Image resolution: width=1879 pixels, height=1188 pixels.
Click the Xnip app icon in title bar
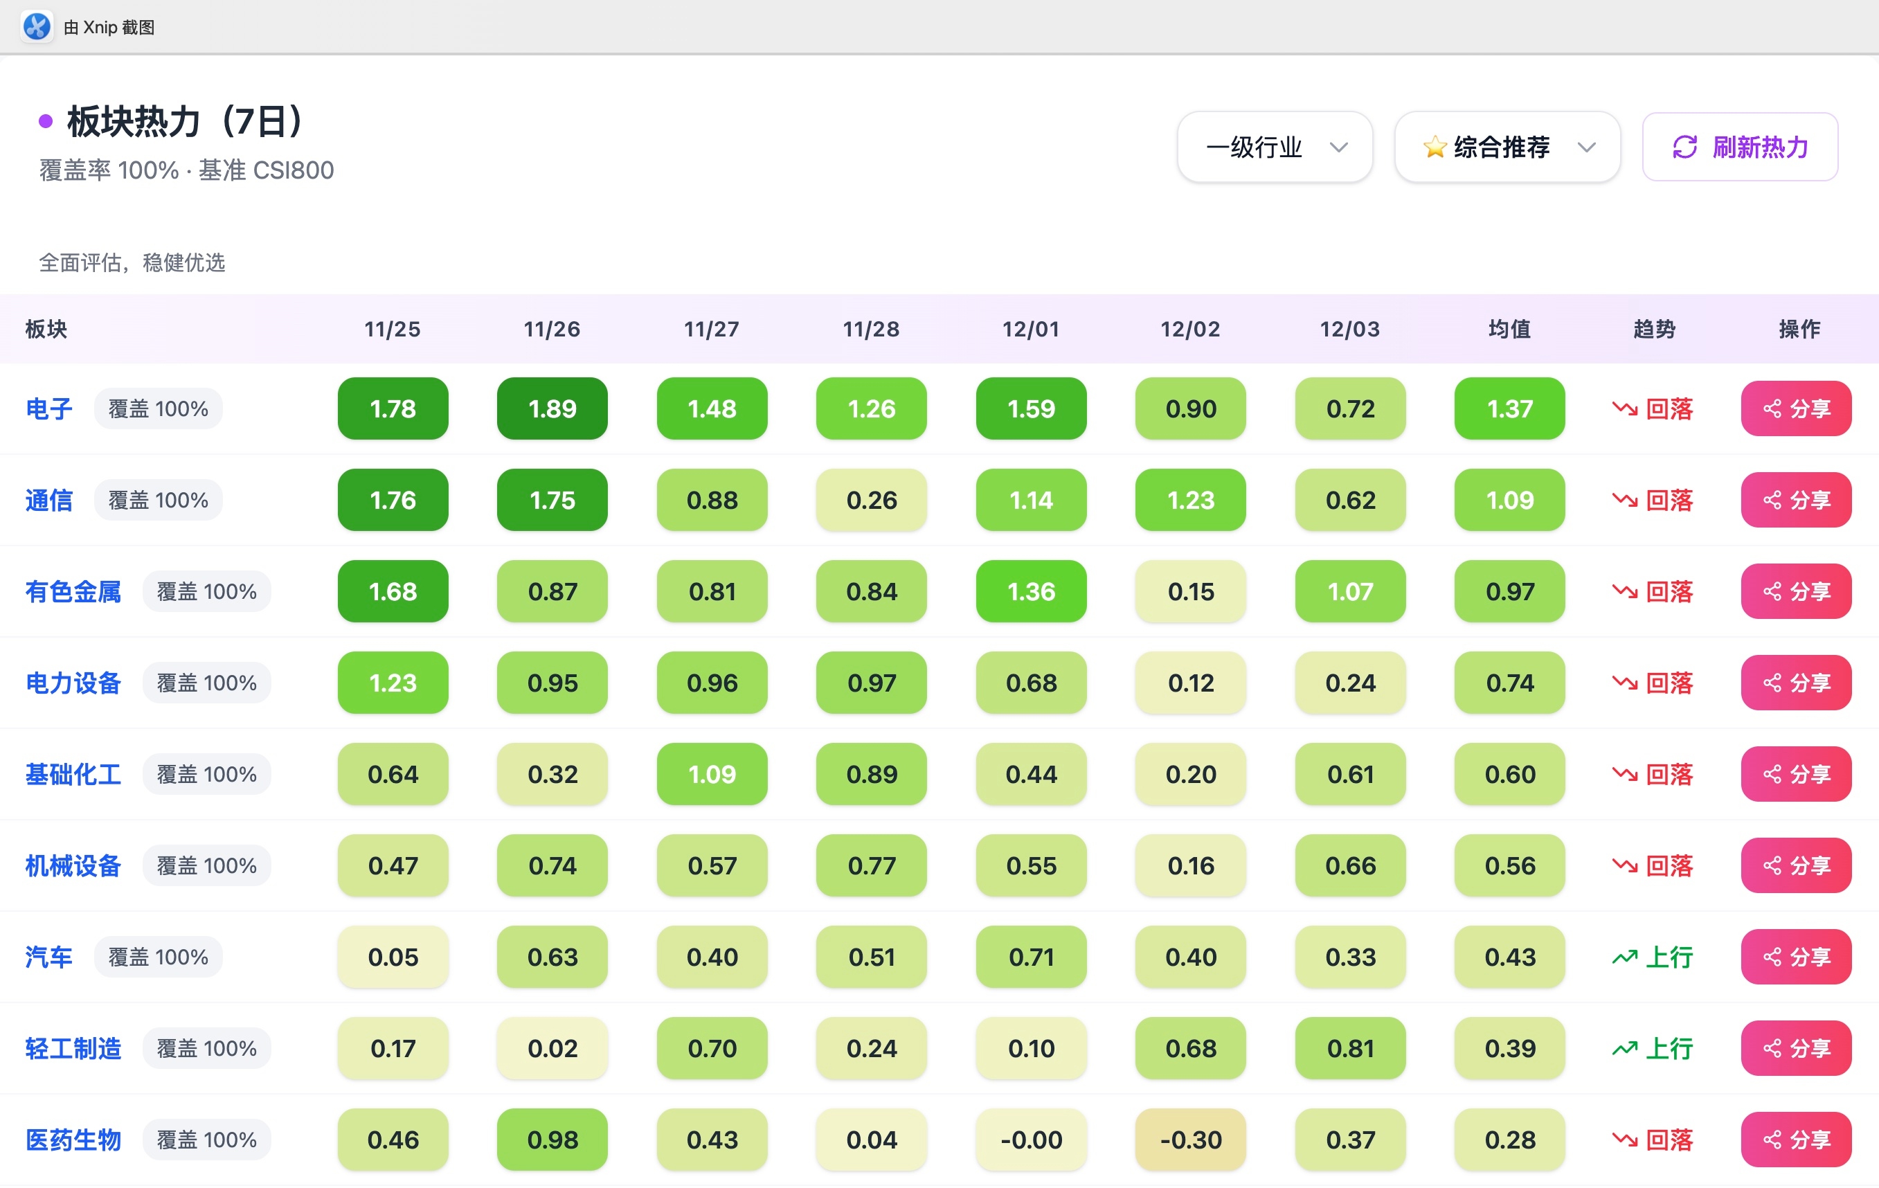[36, 26]
